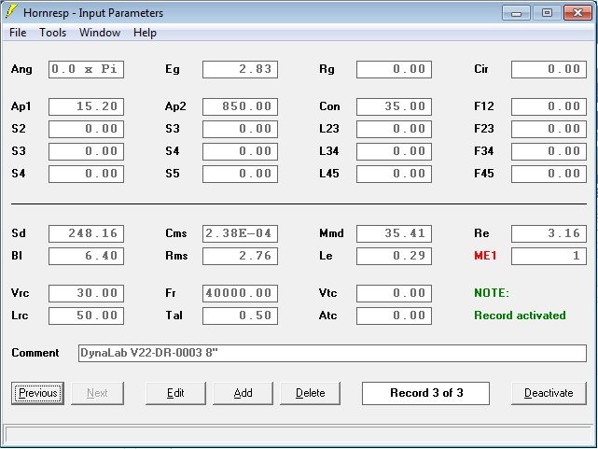Add a new record
The image size is (598, 449).
[x=243, y=393]
